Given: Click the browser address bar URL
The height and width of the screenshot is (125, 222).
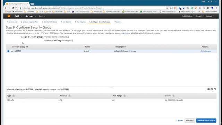Looking at the screenshot, I should pos(62,8).
